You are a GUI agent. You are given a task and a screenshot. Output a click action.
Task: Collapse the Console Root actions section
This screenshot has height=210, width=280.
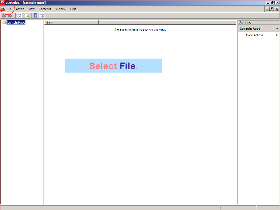276,28
